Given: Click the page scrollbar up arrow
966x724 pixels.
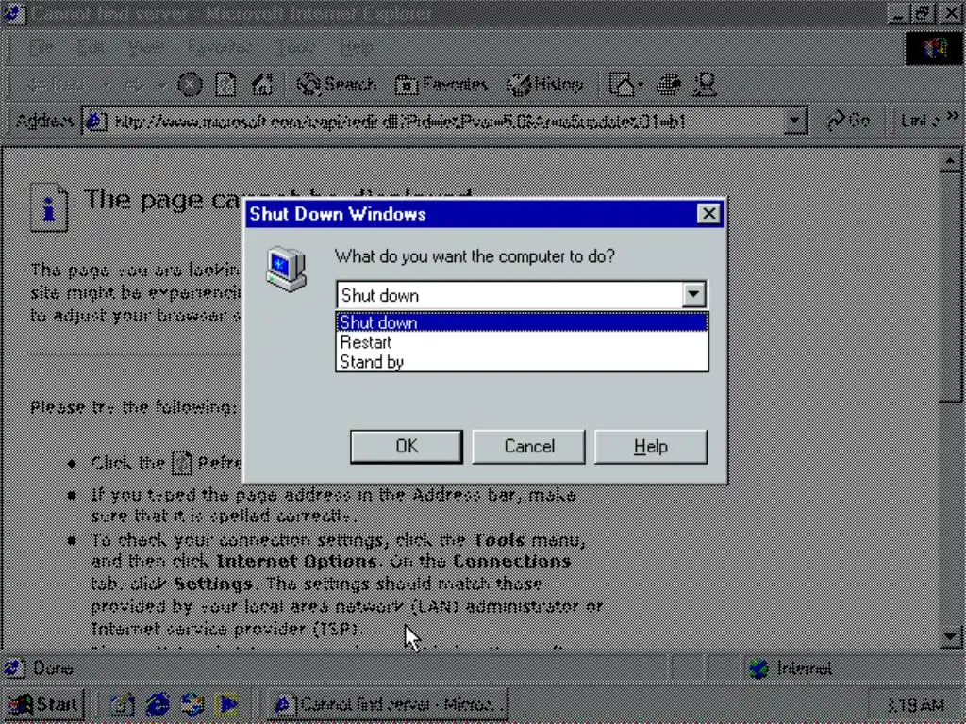Looking at the screenshot, I should pos(949,162).
